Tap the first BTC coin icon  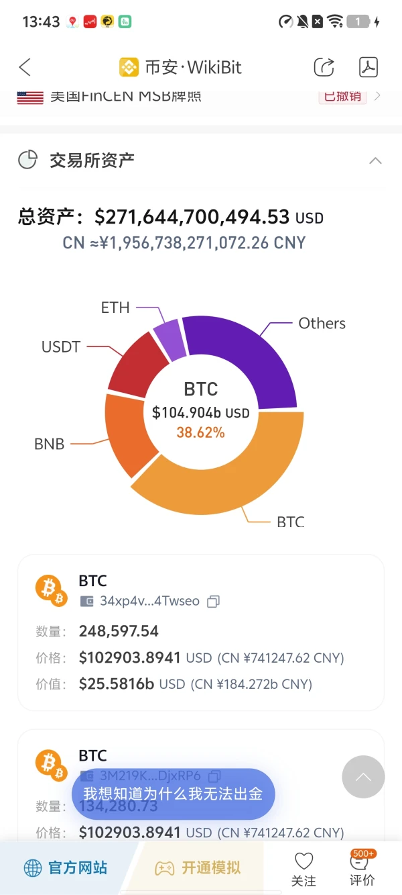(51, 590)
